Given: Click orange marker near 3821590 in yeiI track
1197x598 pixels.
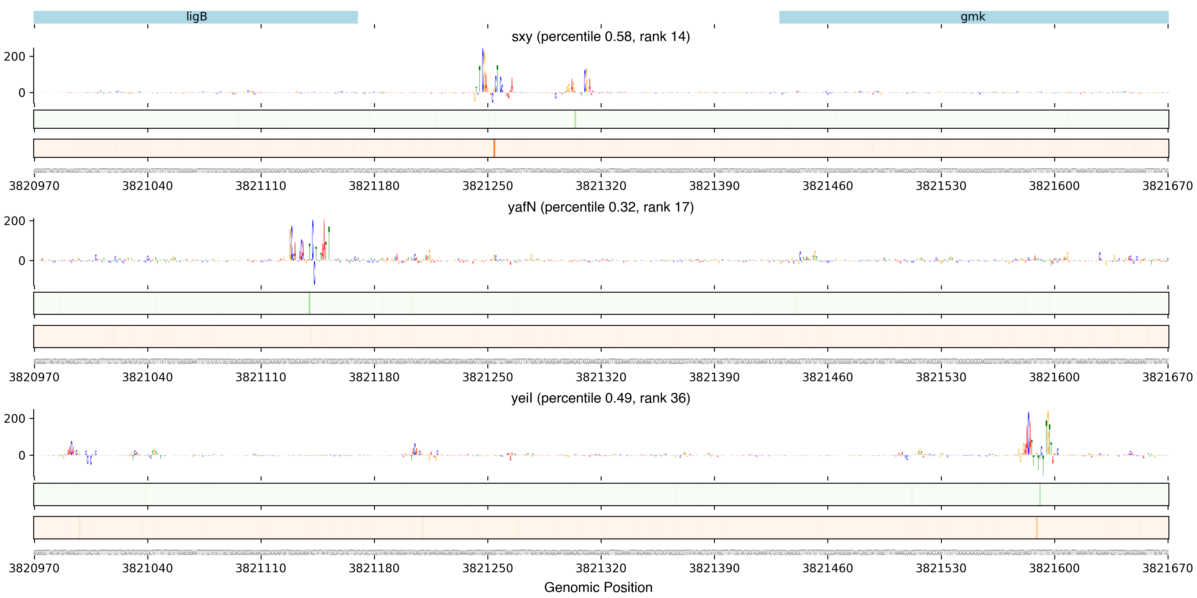Looking at the screenshot, I should [x=1037, y=527].
